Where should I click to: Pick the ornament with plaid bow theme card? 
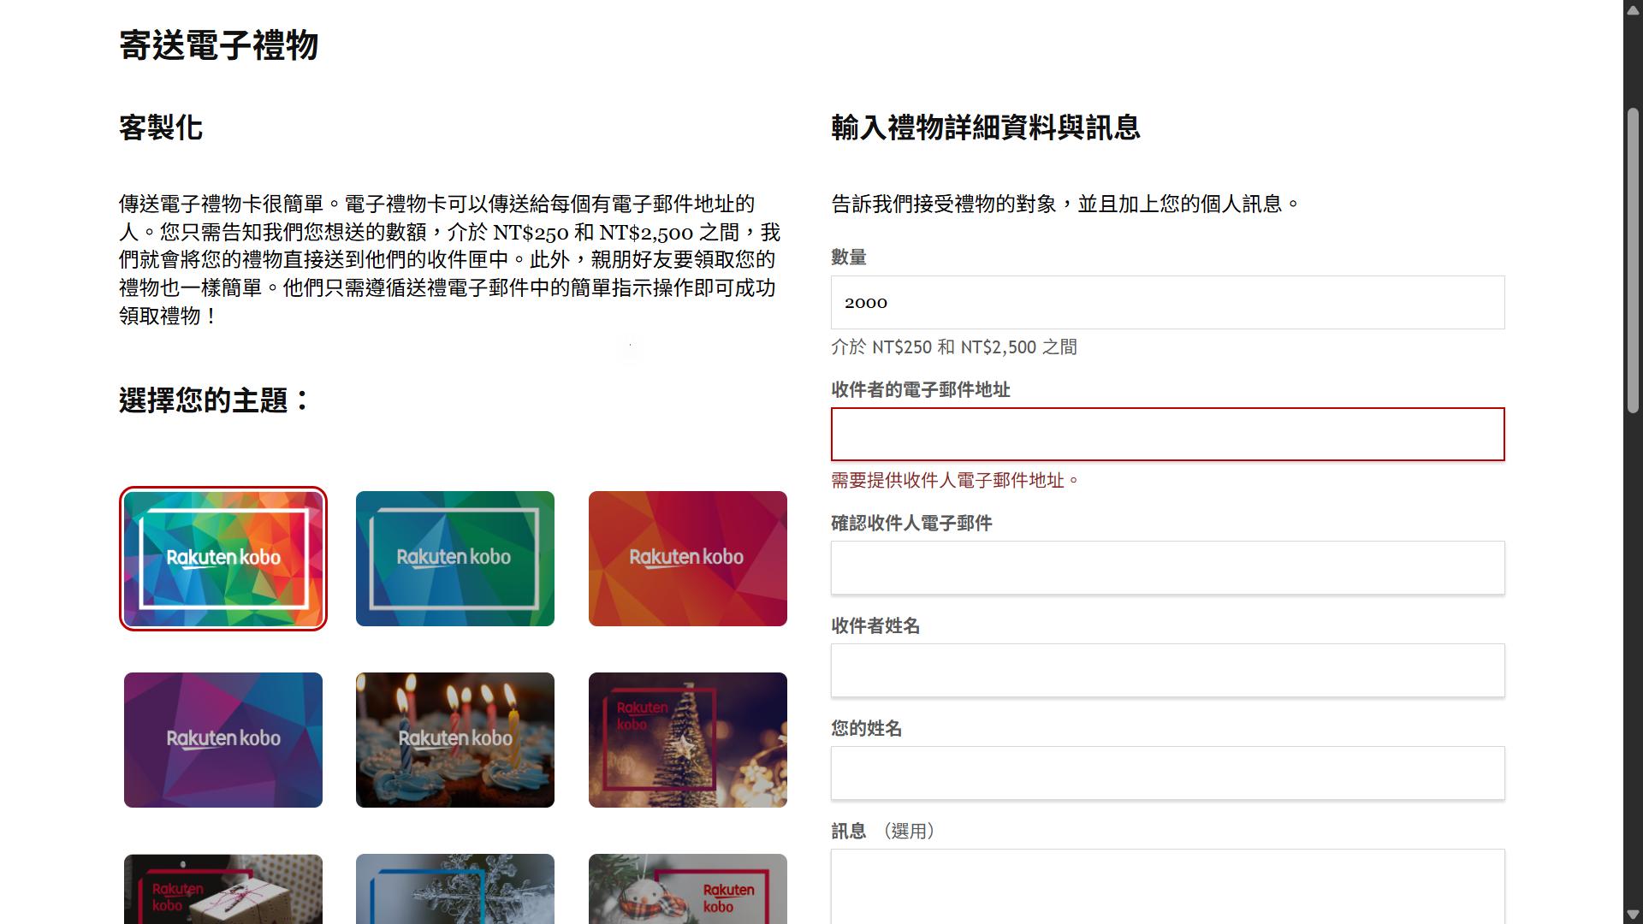click(688, 889)
